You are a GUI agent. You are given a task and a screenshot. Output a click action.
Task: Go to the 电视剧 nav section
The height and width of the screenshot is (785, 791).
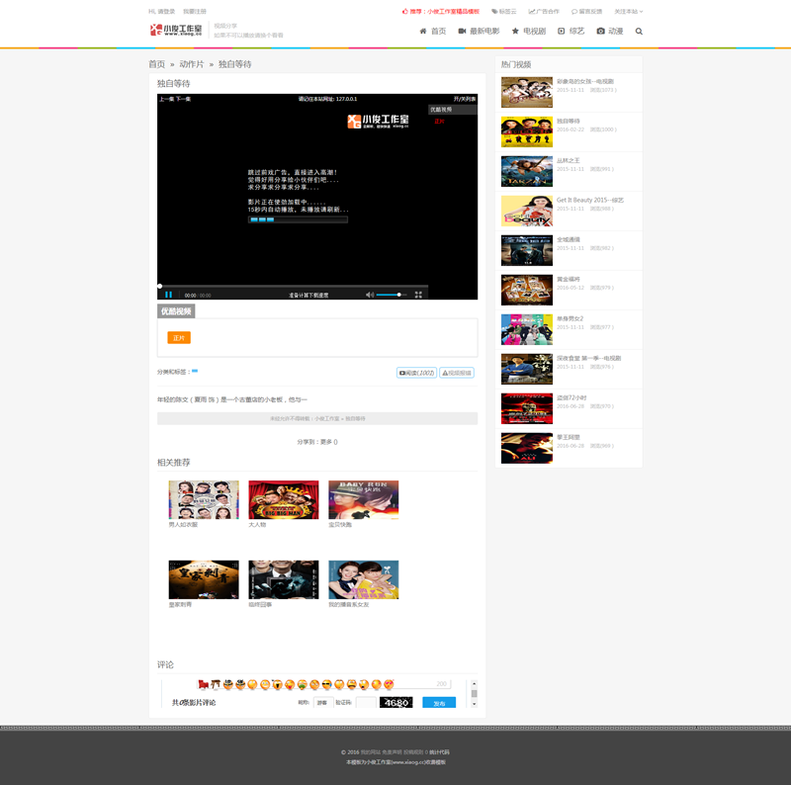coord(529,32)
